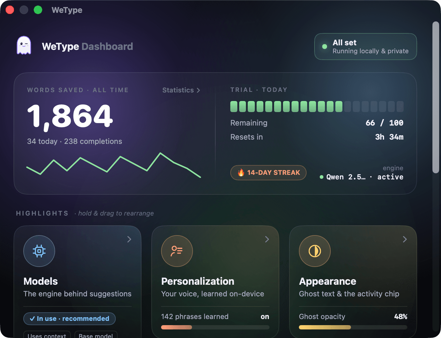Click the checkmark in In use badge
This screenshot has width=441, height=338.
pyautogui.click(x=32, y=319)
